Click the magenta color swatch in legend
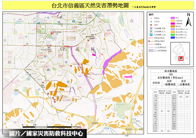The width and height of the screenshot is (196, 138). [x=173, y=23]
